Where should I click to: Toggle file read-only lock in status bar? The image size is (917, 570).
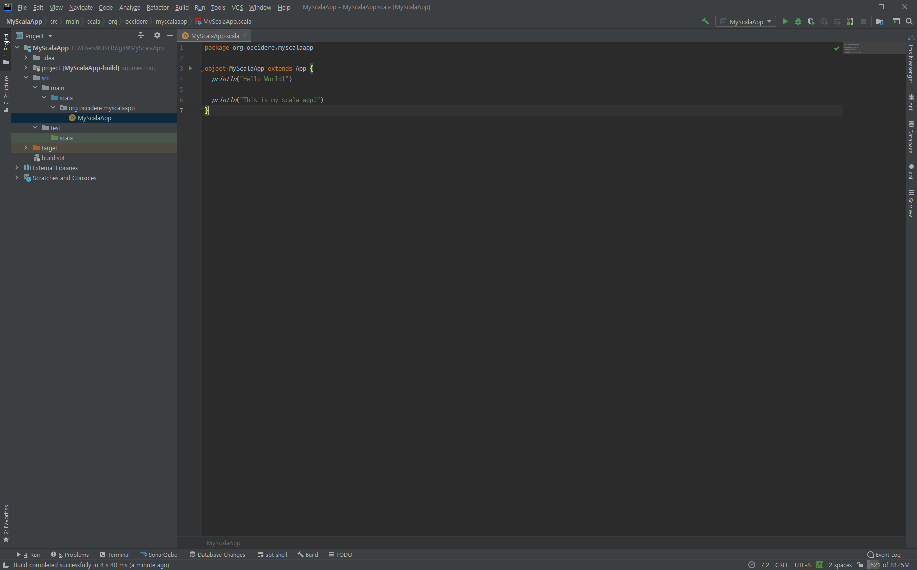click(x=860, y=565)
